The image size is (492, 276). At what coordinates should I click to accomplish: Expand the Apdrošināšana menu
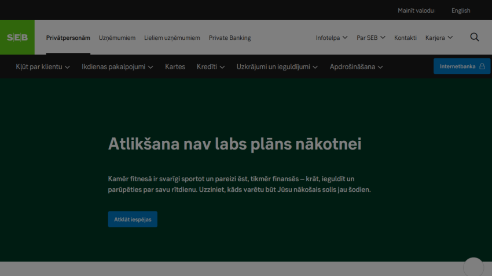[x=356, y=66]
